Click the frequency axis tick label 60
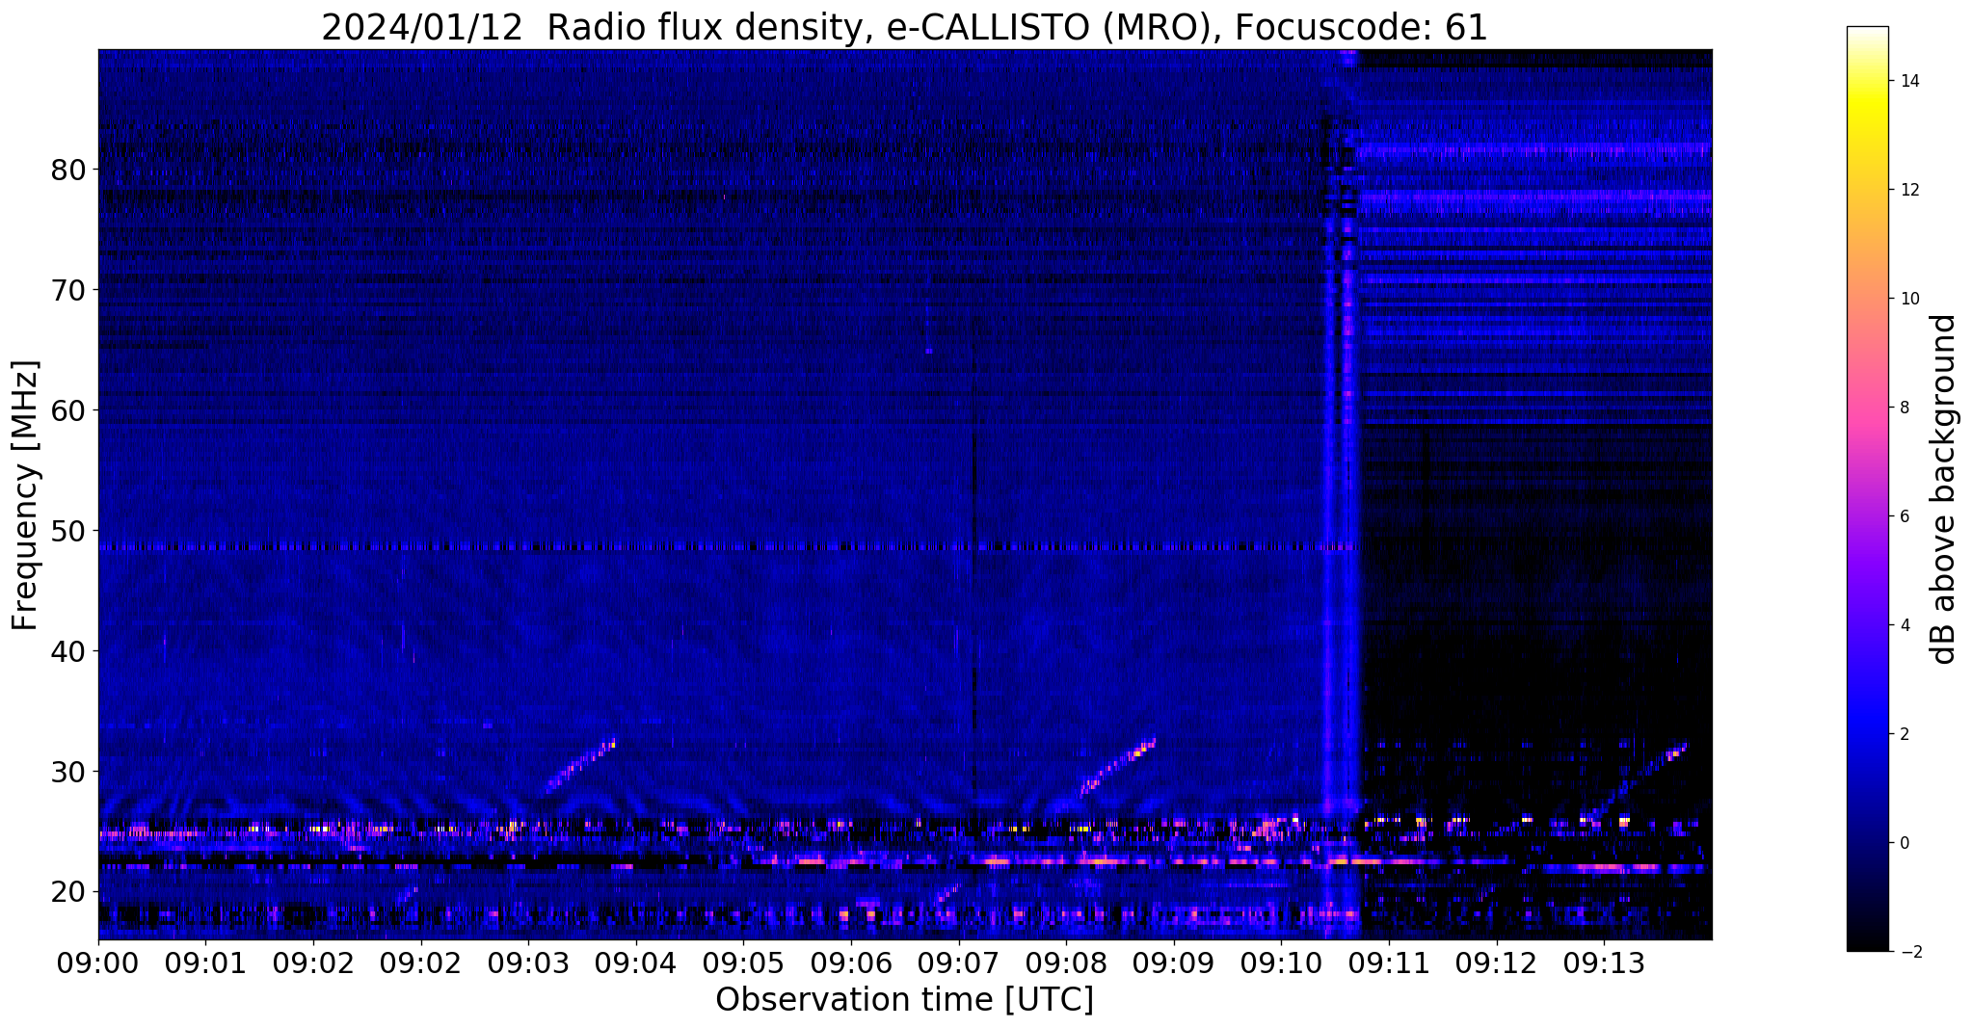Image resolution: width=1973 pixels, height=1028 pixels. click(x=68, y=410)
